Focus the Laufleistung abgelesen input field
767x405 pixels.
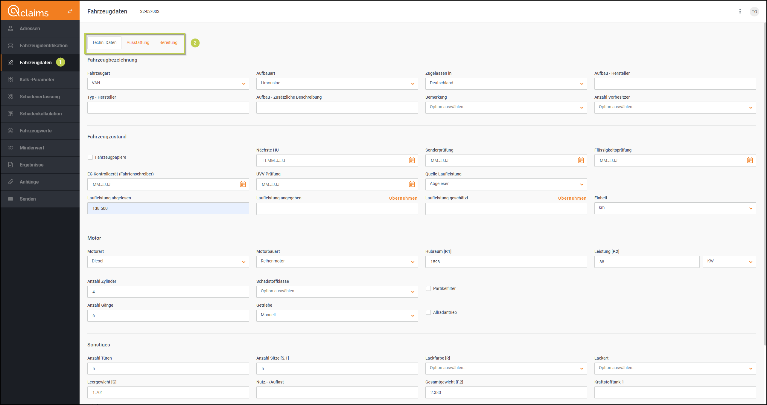pyautogui.click(x=168, y=208)
